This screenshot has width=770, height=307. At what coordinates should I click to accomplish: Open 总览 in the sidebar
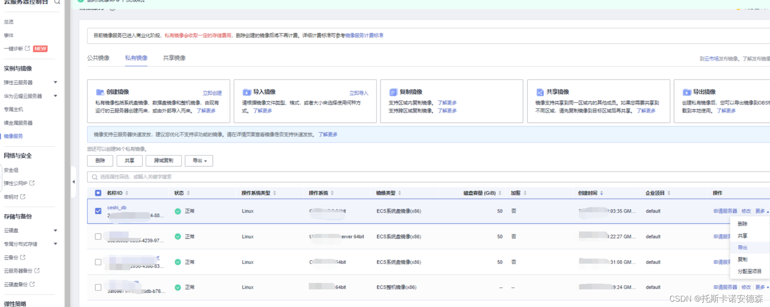pos(8,22)
